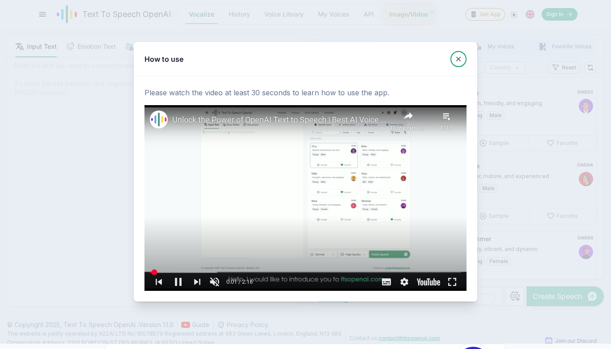Image resolution: width=611 pixels, height=349 pixels.
Task: Unmute the video sound
Action: tap(215, 282)
